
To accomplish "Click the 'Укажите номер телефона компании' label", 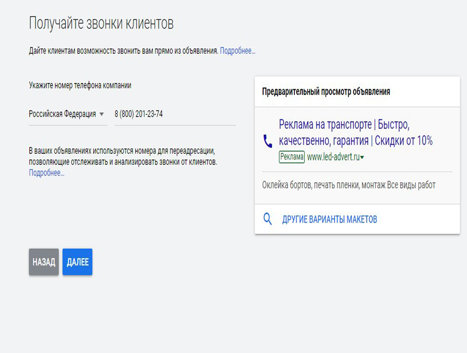I will click(x=80, y=86).
